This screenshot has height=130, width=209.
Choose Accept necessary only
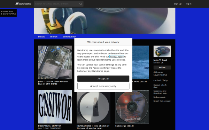click(x=103, y=86)
